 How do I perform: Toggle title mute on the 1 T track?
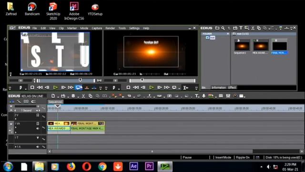click(38, 138)
